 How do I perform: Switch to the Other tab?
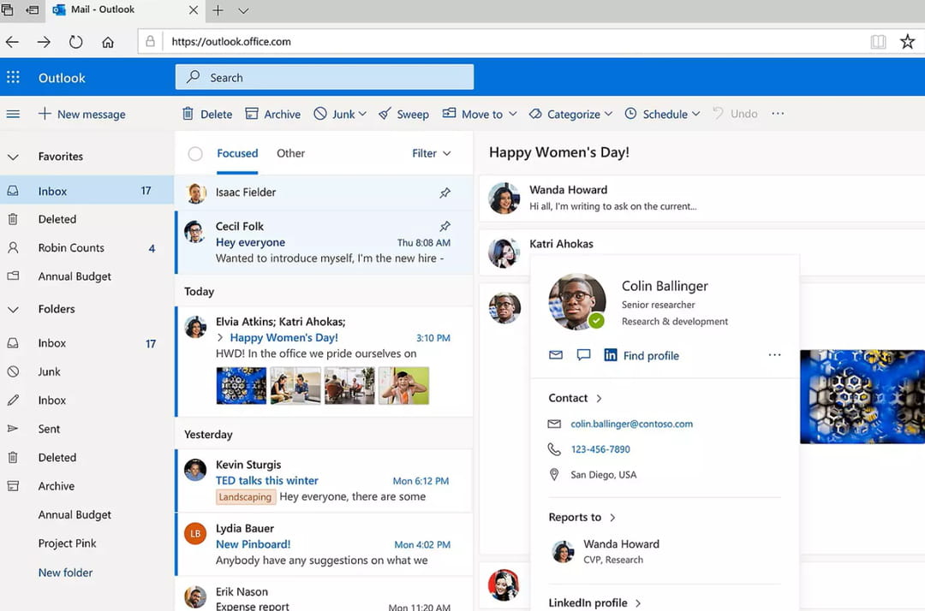(290, 153)
